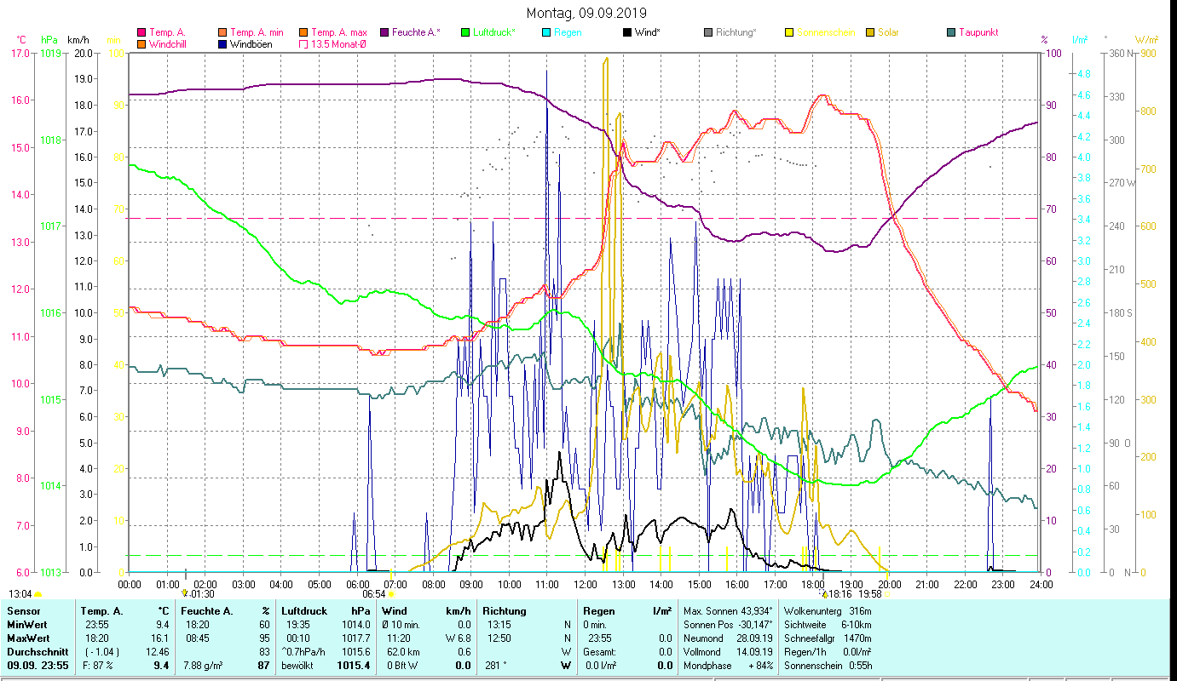
Task: Click the 'Vollmond 14.09.19' entry
Action: point(730,651)
